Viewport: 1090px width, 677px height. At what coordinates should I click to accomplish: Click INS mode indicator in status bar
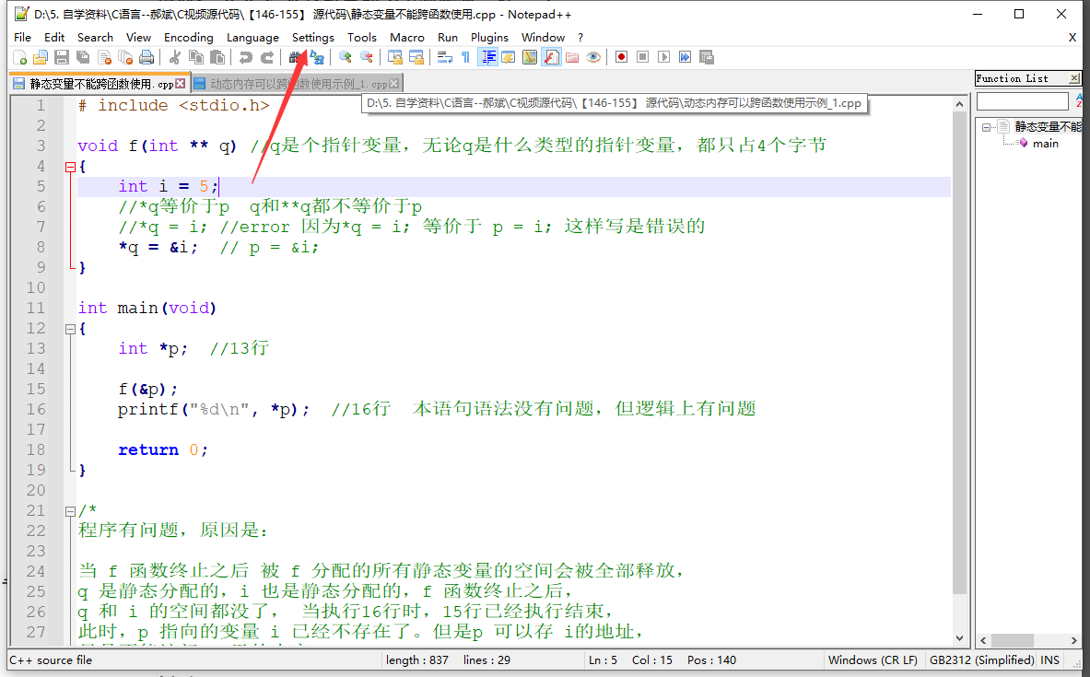click(x=1049, y=660)
